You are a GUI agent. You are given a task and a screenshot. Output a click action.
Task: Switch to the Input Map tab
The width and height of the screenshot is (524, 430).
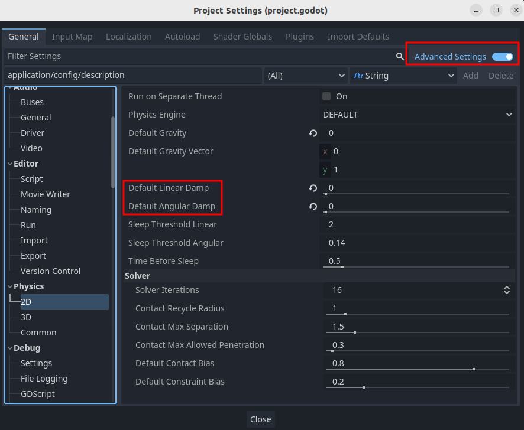(x=72, y=37)
